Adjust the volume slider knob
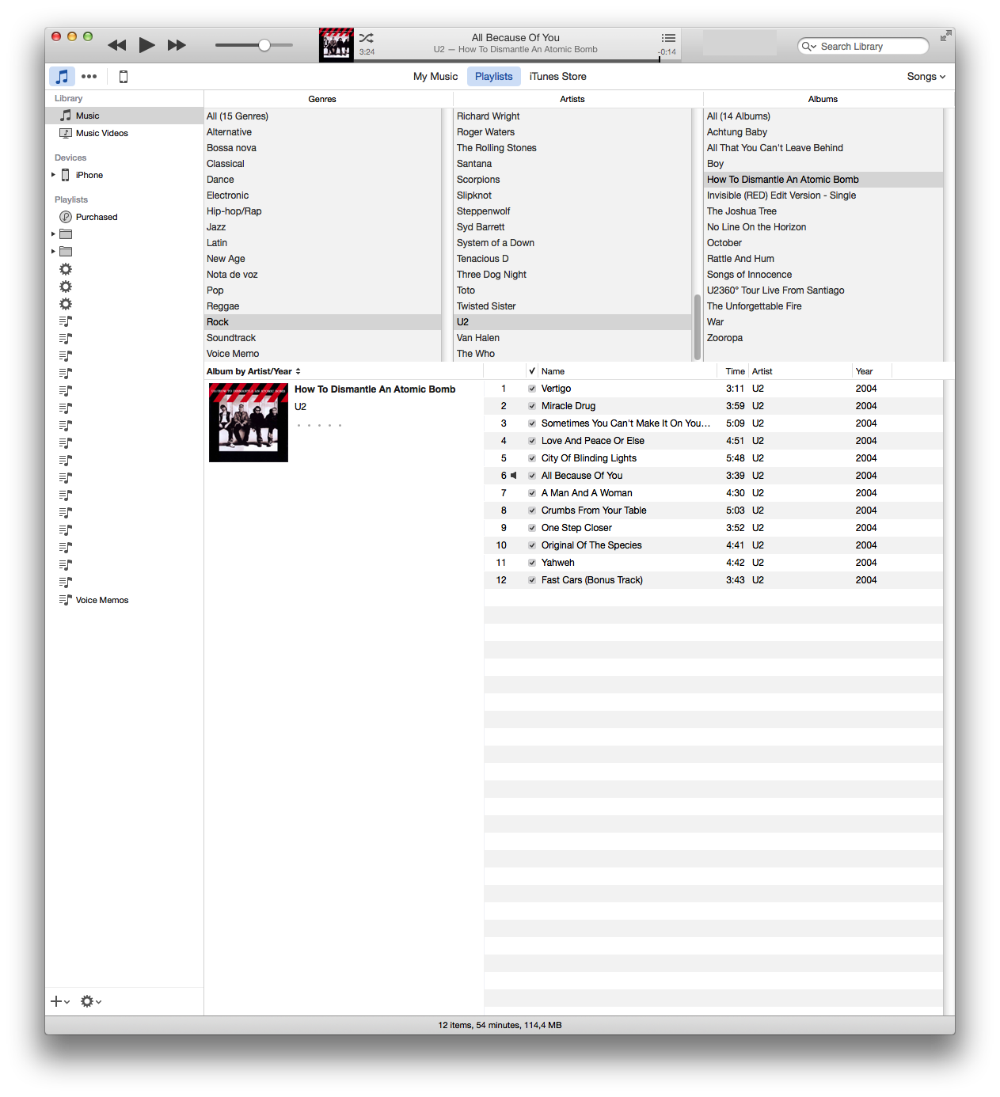The image size is (1000, 1097). point(264,45)
